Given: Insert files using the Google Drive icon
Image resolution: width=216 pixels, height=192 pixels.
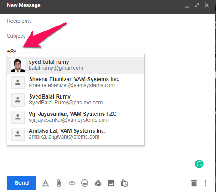Looking at the screenshot, I should [98, 183].
